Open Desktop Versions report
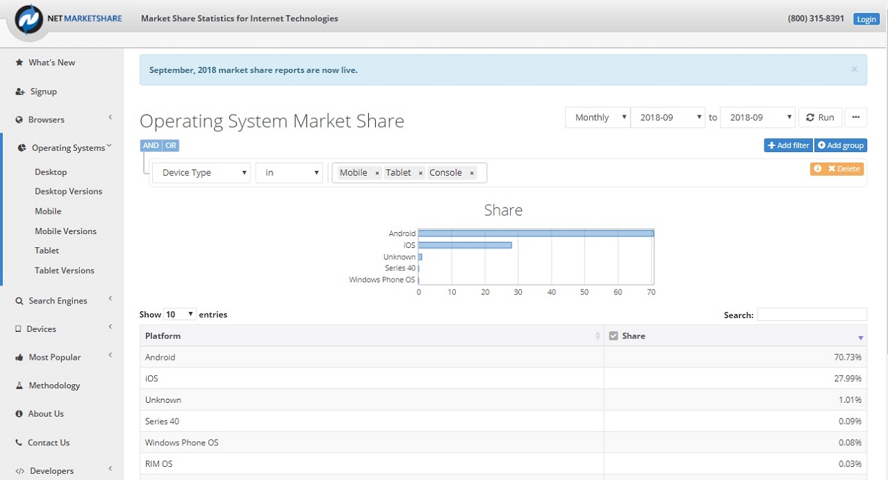The height and width of the screenshot is (480, 888). [x=68, y=192]
